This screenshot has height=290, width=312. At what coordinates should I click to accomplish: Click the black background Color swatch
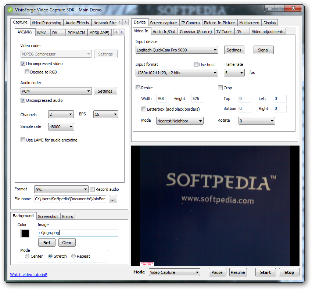[25, 233]
